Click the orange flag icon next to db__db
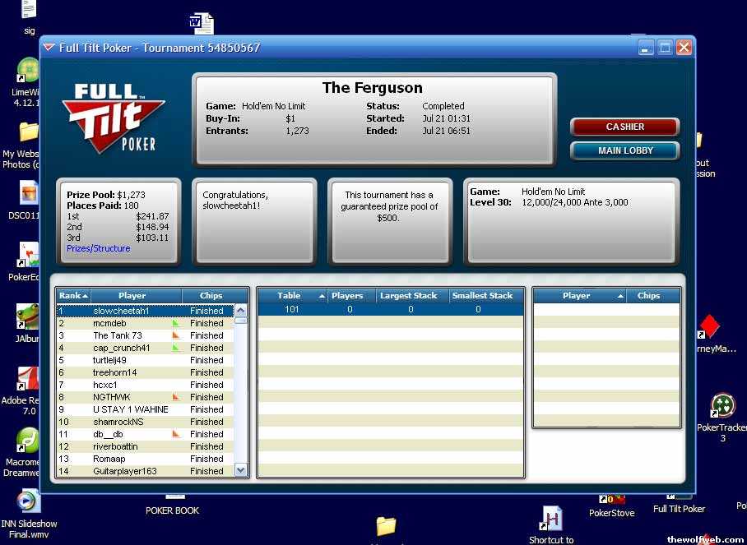The height and width of the screenshot is (545, 747). tap(175, 434)
